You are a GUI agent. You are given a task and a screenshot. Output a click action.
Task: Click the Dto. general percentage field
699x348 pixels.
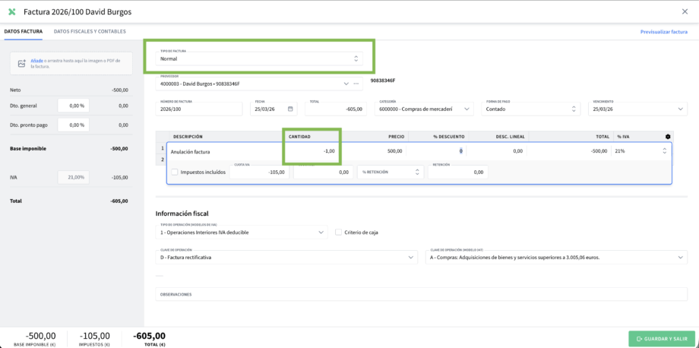point(72,106)
